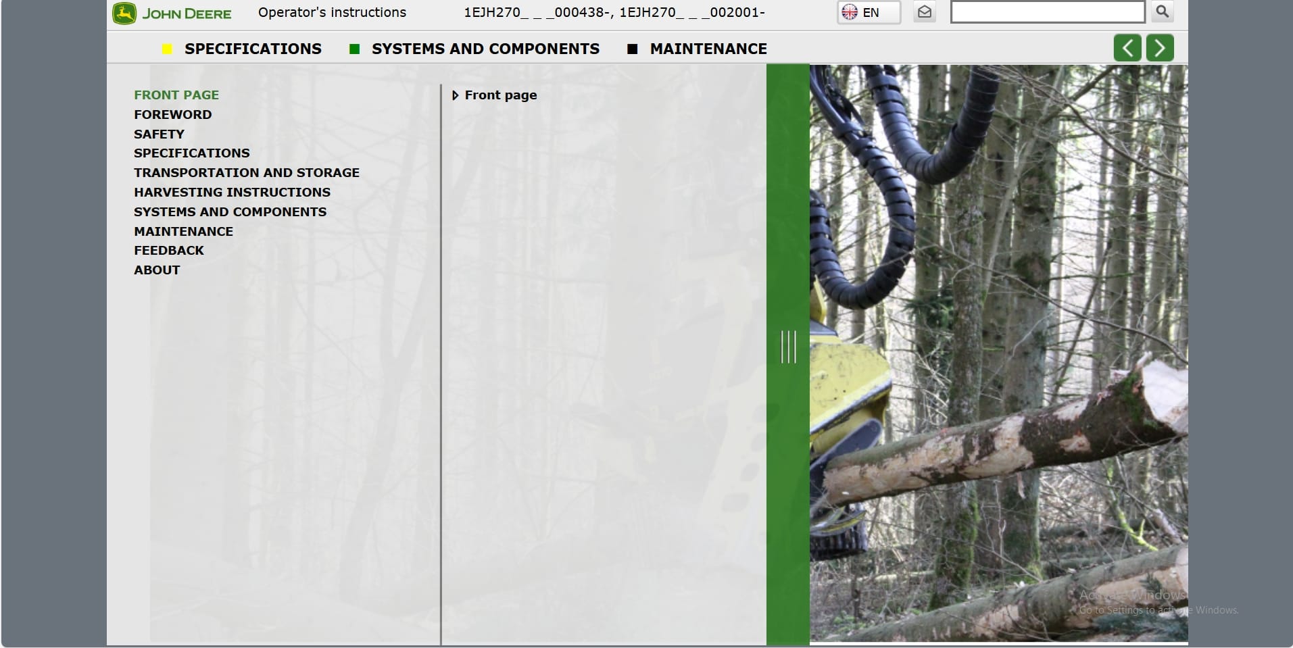Screen dimensions: 1293x648
Task: Open the SPECIFICATIONS top tab
Action: coord(253,49)
